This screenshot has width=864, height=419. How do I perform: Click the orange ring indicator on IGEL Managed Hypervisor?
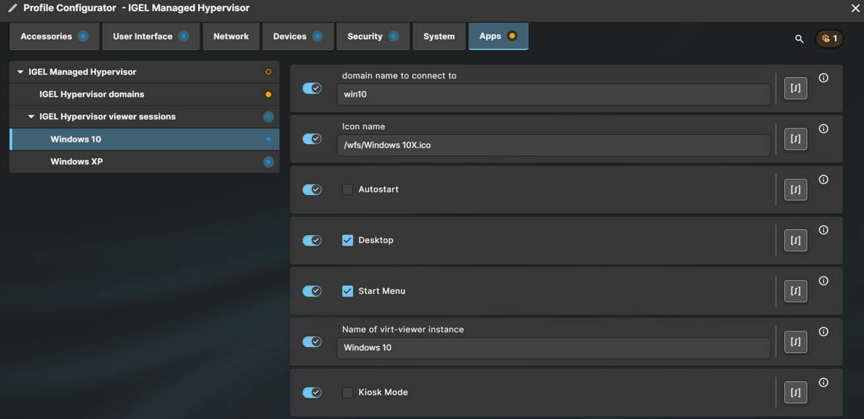pyautogui.click(x=268, y=72)
